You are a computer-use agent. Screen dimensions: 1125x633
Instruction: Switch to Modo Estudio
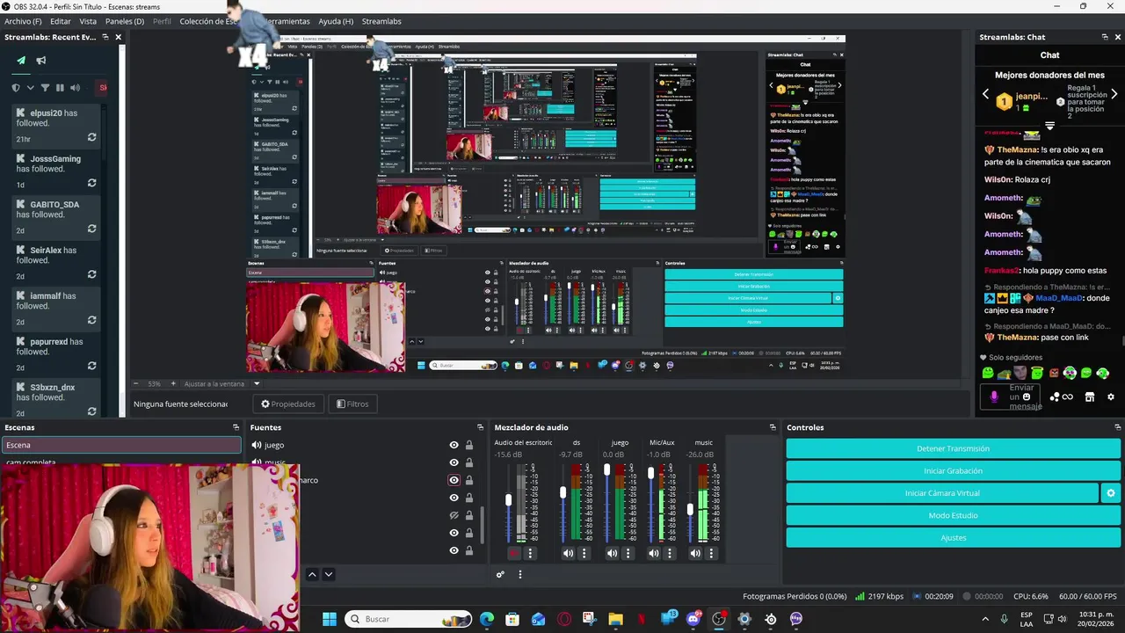[953, 515]
